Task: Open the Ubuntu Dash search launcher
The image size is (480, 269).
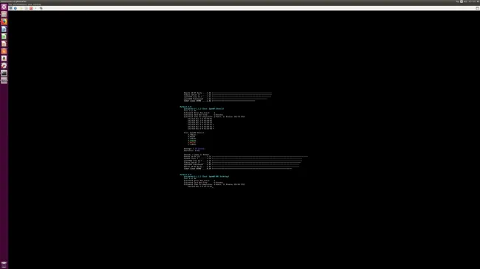Action: [x=4, y=7]
